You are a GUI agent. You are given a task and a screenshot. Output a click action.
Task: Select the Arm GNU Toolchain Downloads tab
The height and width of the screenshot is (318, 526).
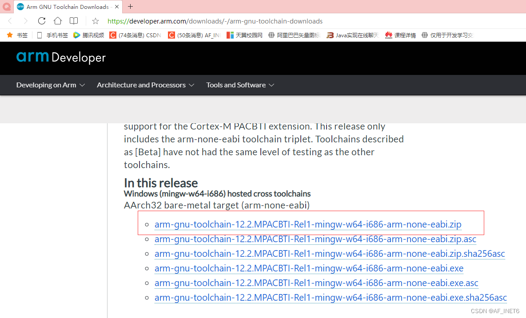68,7
